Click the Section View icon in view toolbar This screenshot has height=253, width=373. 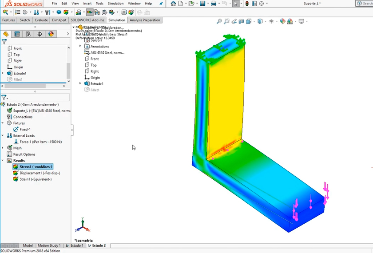coord(242,21)
